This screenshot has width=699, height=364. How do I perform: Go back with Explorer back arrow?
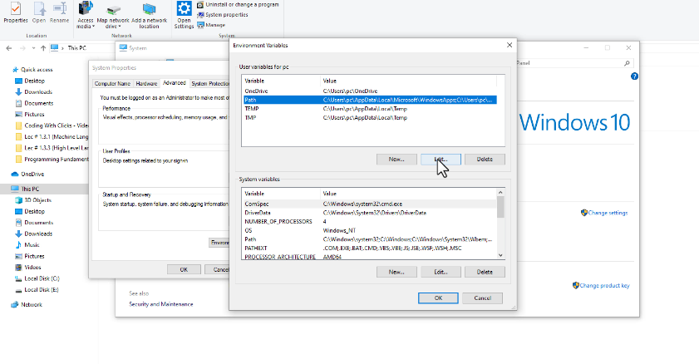tap(9, 48)
